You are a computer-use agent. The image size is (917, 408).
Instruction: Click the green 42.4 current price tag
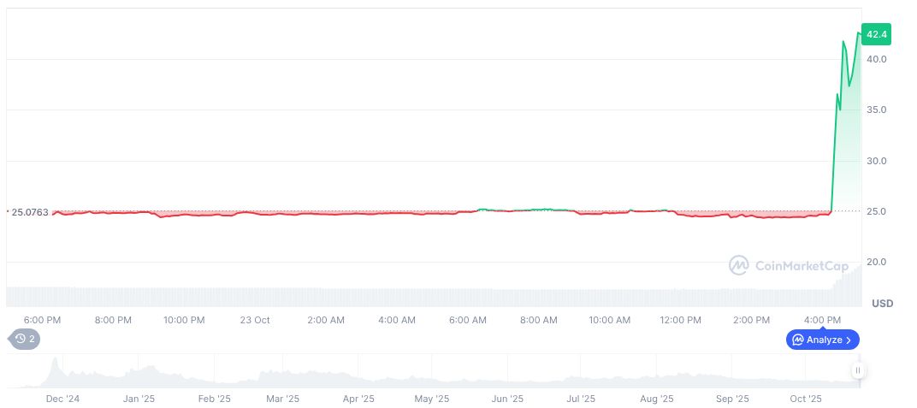(x=877, y=34)
